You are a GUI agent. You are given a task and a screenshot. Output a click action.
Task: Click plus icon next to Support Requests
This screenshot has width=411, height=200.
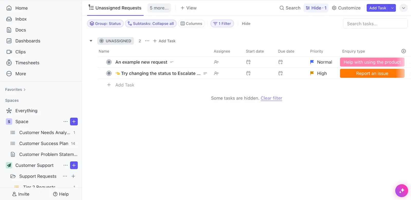pyautogui.click(x=73, y=176)
